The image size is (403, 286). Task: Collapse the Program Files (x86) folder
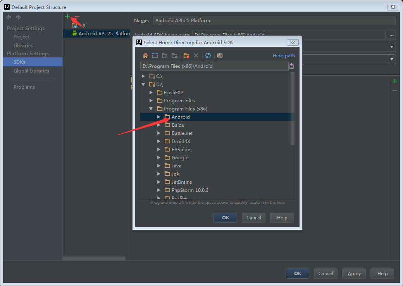coord(151,109)
